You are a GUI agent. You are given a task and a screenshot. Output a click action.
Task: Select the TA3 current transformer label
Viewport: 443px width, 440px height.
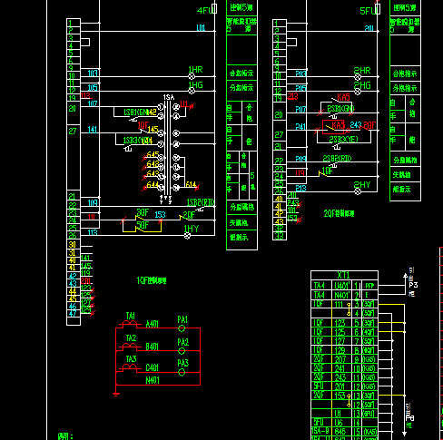tap(131, 359)
